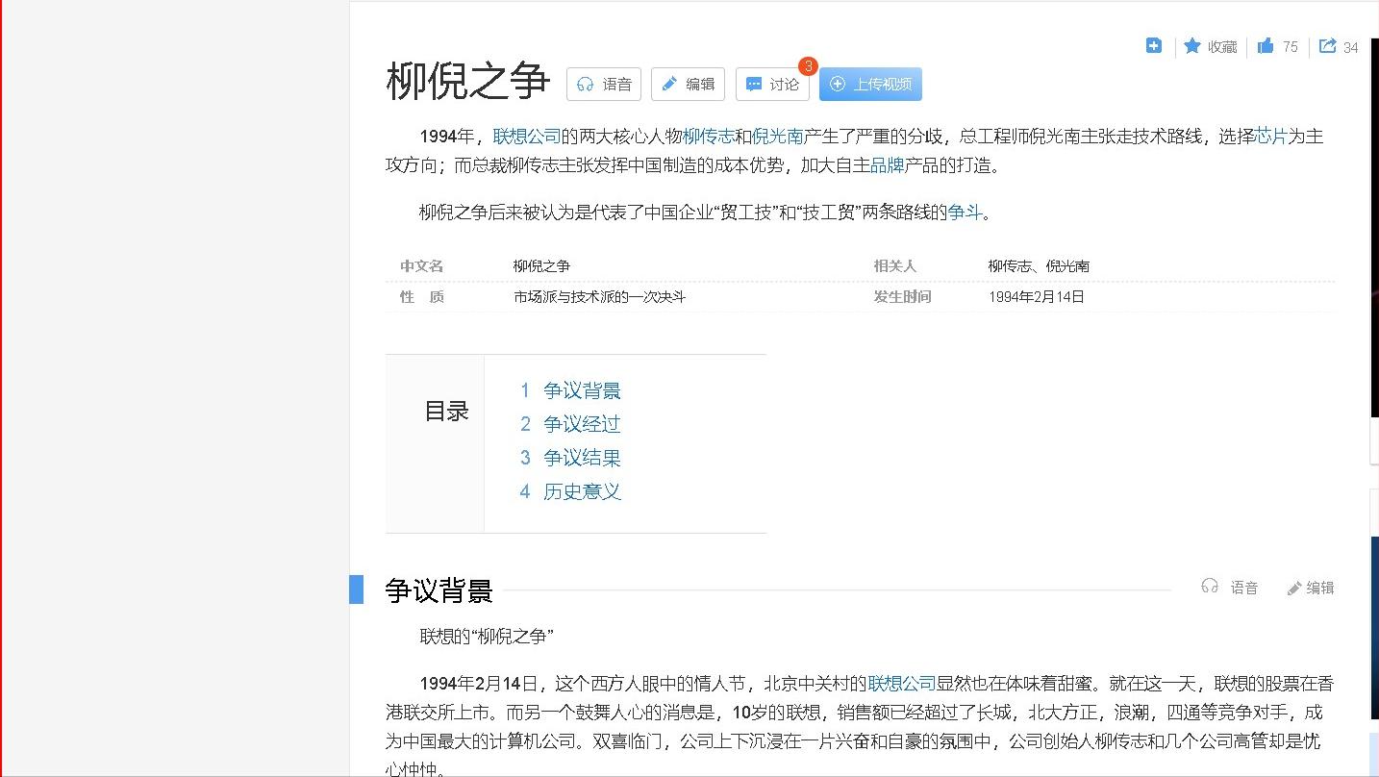Click the red discussion count badge showing 3
This screenshot has width=1379, height=777.
(x=808, y=66)
